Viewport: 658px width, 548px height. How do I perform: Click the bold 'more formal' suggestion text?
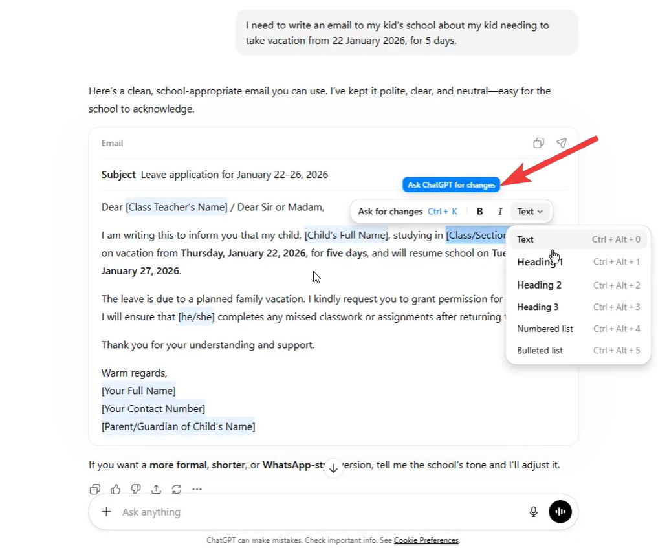(178, 465)
